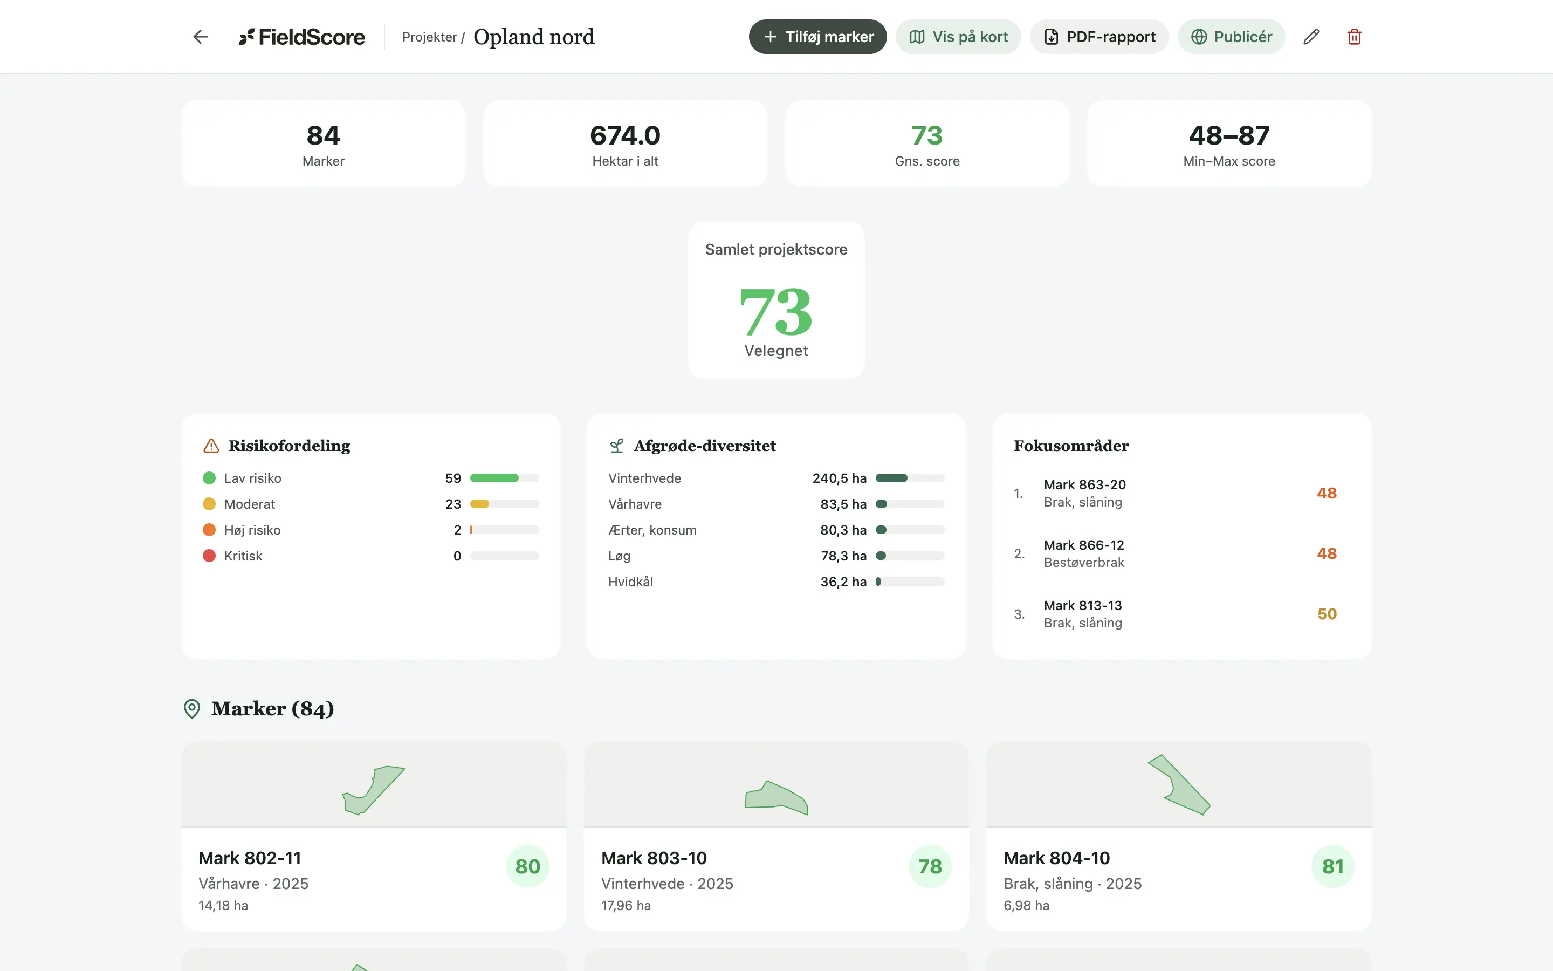
Task: Delete project with the red trash icon
Action: point(1354,37)
